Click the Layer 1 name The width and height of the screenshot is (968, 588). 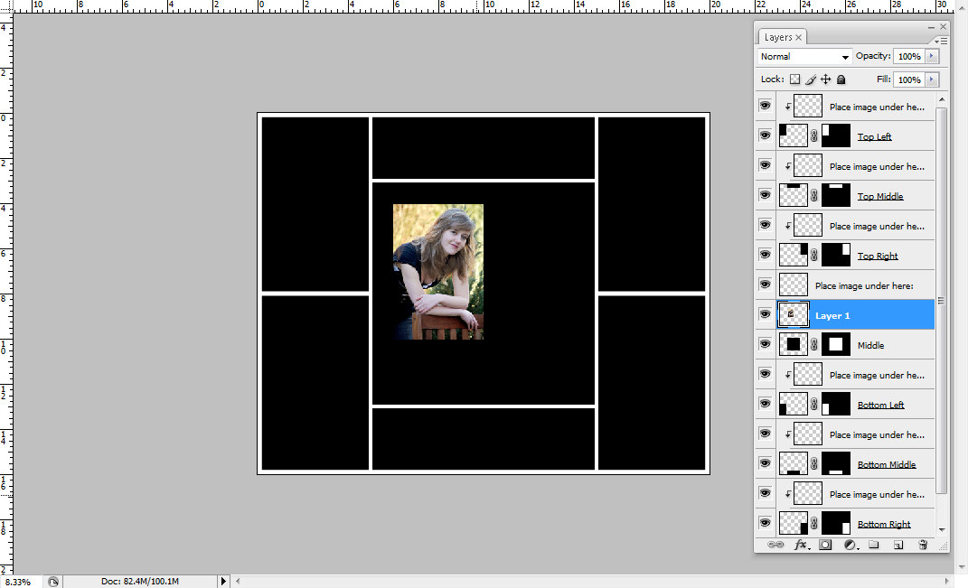coord(832,316)
